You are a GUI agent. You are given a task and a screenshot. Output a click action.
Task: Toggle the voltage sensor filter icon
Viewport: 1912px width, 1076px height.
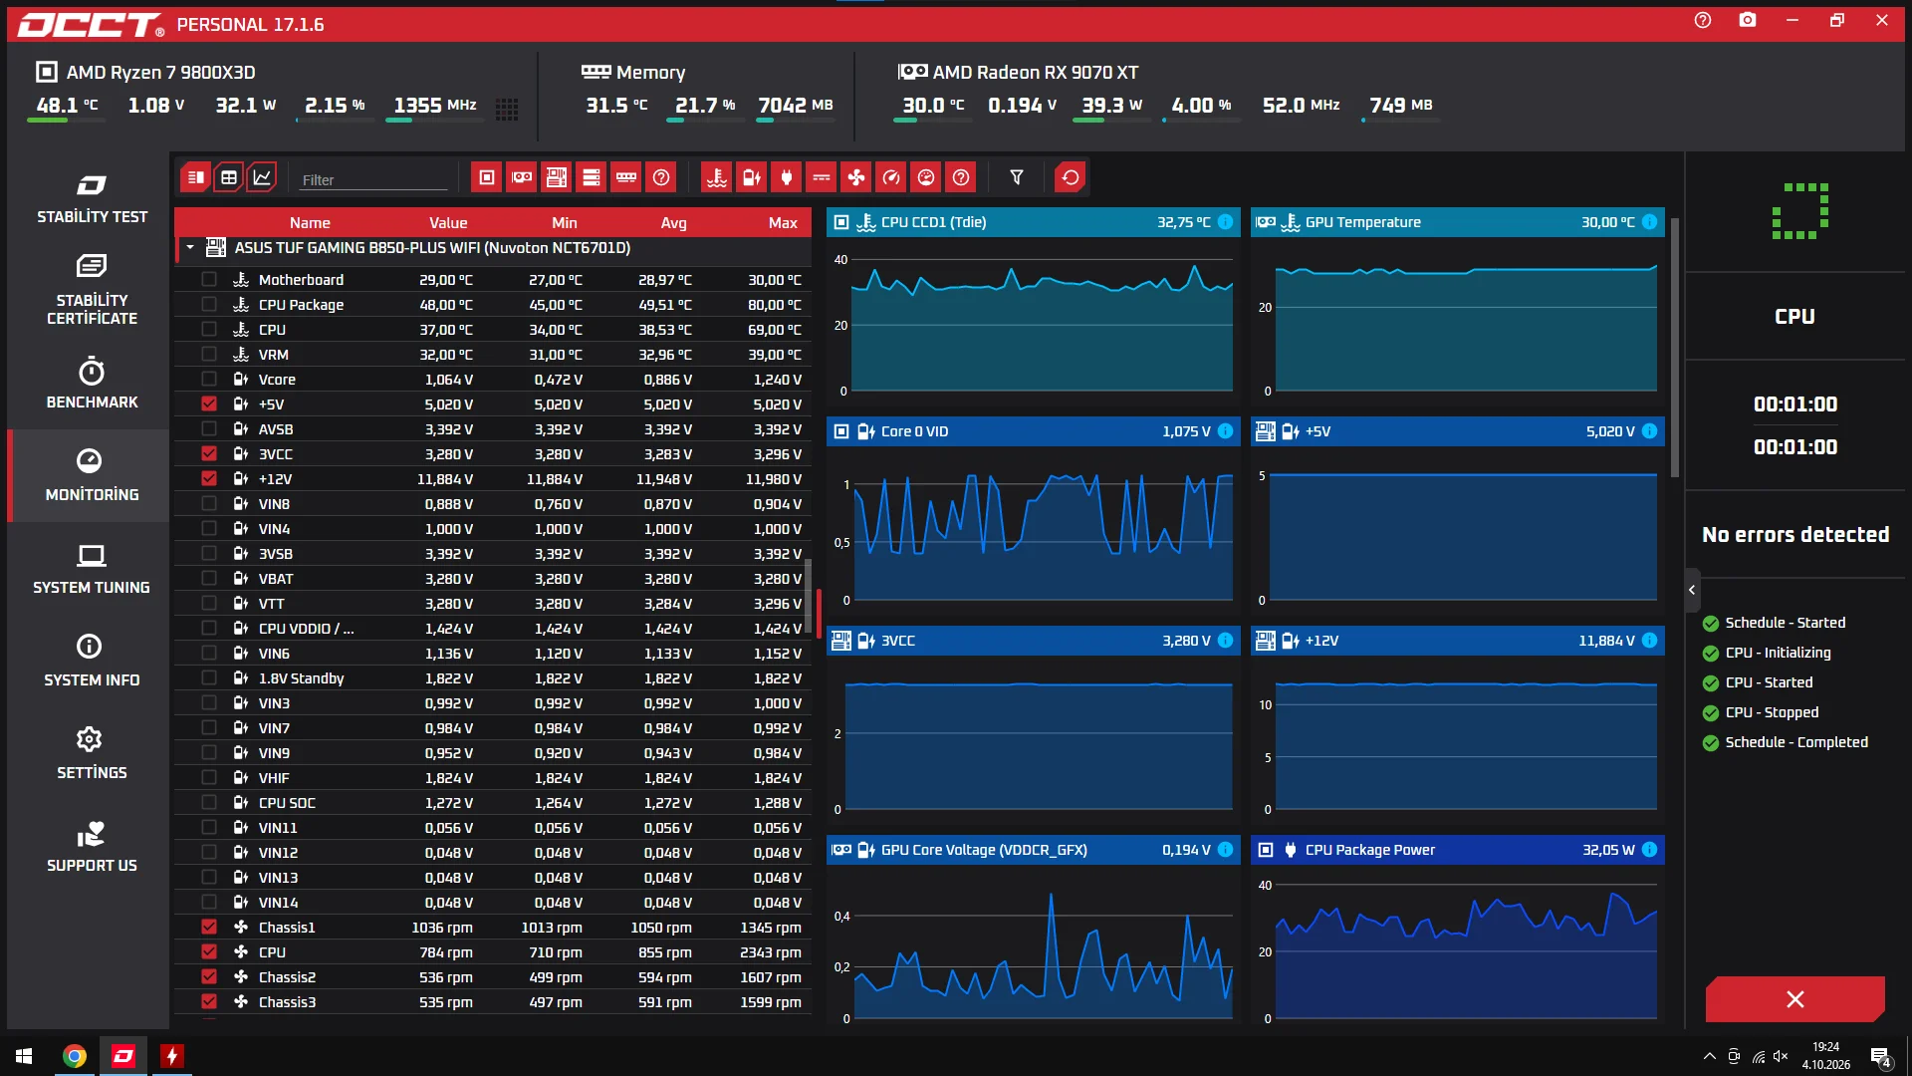click(752, 177)
